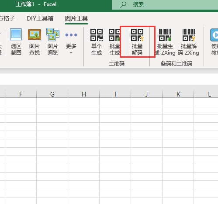The width and height of the screenshot is (218, 204).
Task: Click 批量解码 ZXing barcode decoder
Action: pyautogui.click(x=188, y=42)
